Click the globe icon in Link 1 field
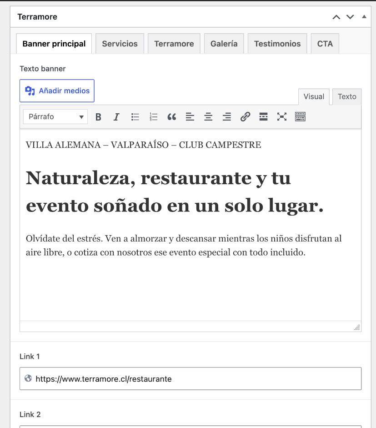 pos(28,378)
